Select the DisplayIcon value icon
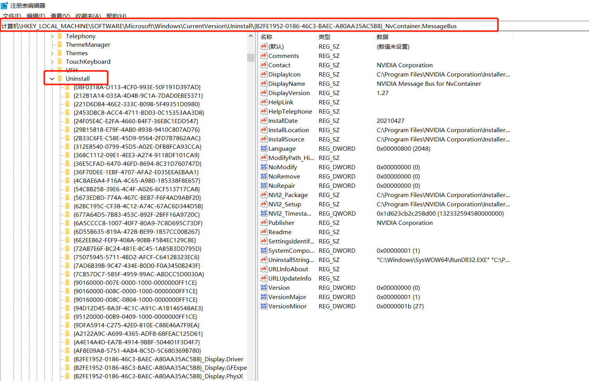This screenshot has height=381, width=589. [x=264, y=74]
